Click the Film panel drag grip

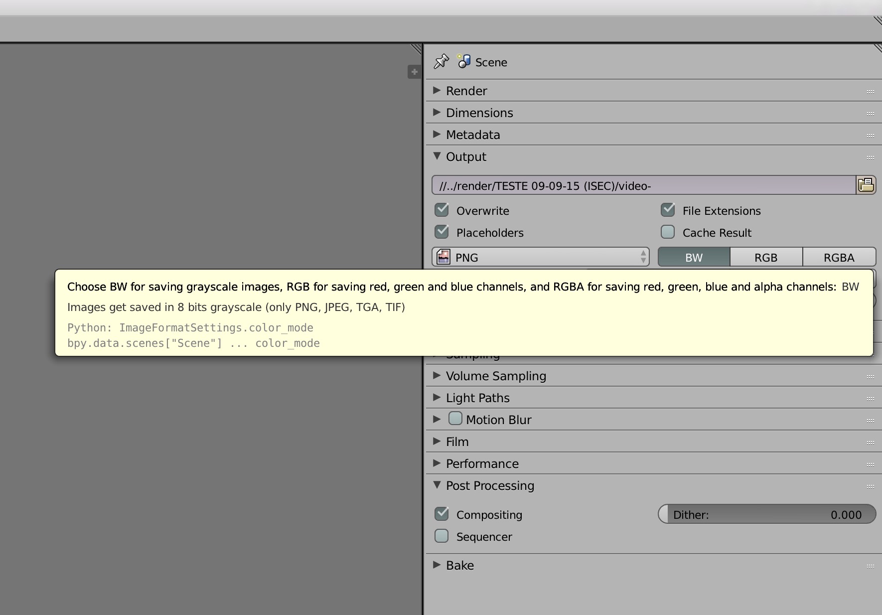coord(871,443)
